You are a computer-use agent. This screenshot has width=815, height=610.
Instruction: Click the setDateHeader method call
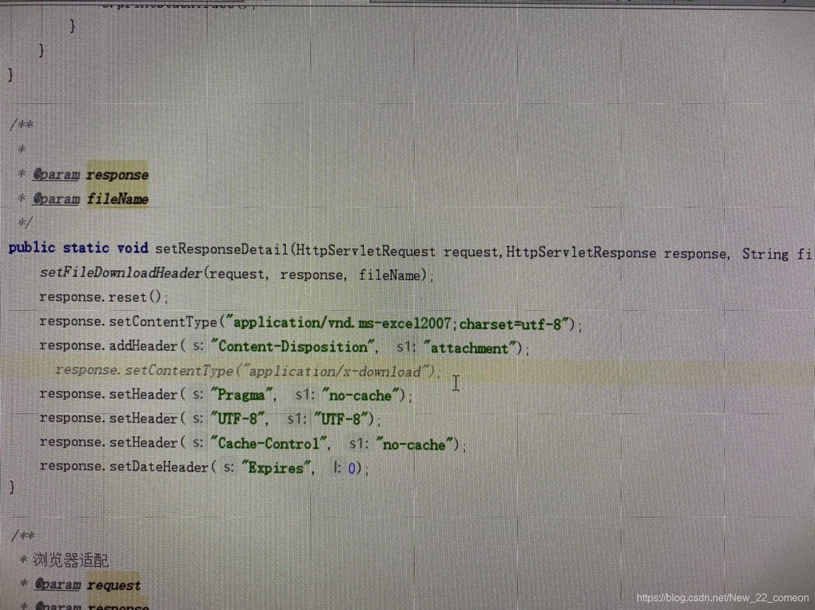point(159,467)
